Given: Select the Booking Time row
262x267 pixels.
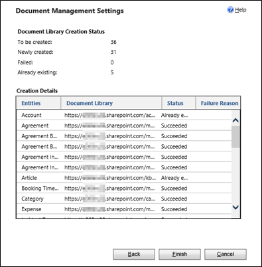Looking at the screenshot, I should (x=124, y=188).
